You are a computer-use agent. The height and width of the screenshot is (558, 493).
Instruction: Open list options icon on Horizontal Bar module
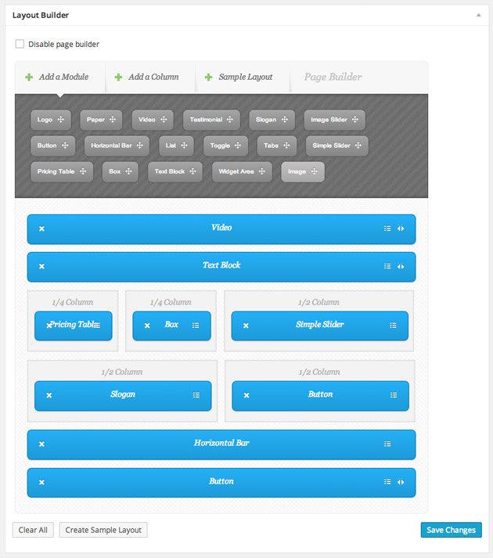(387, 444)
